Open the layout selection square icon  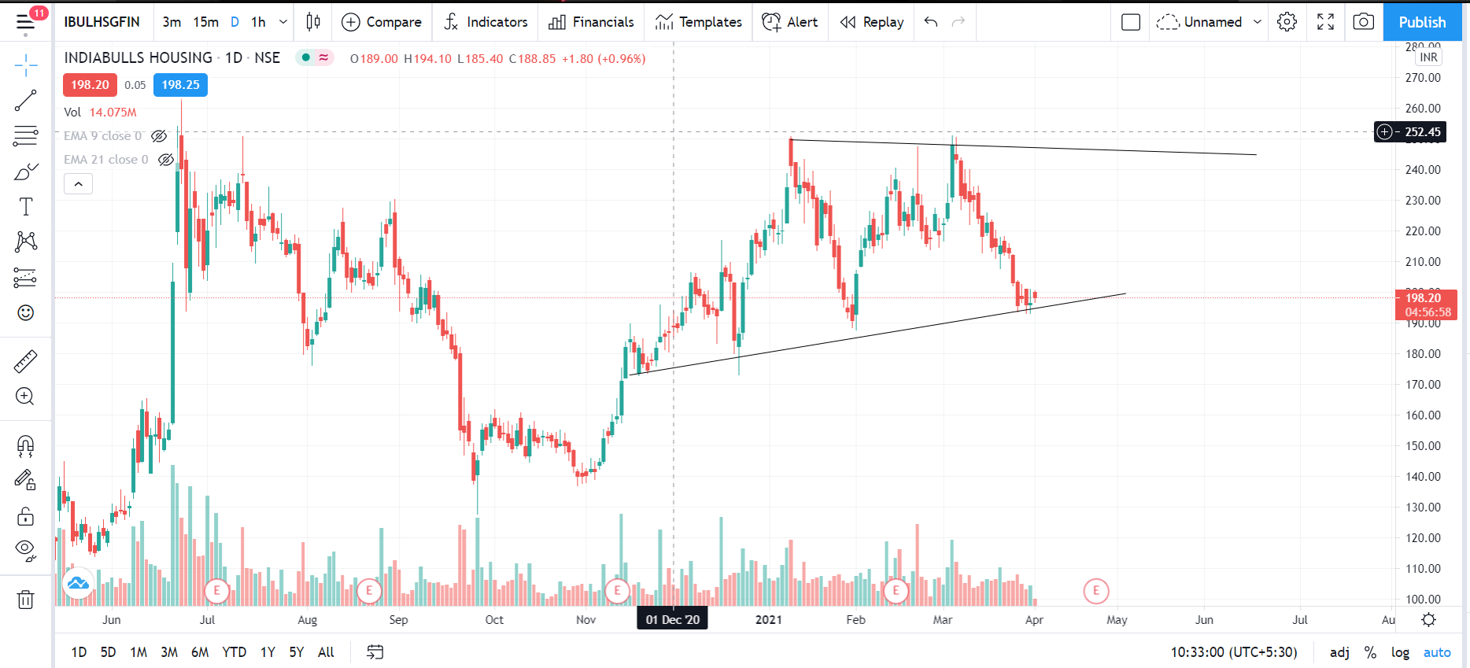(1131, 22)
